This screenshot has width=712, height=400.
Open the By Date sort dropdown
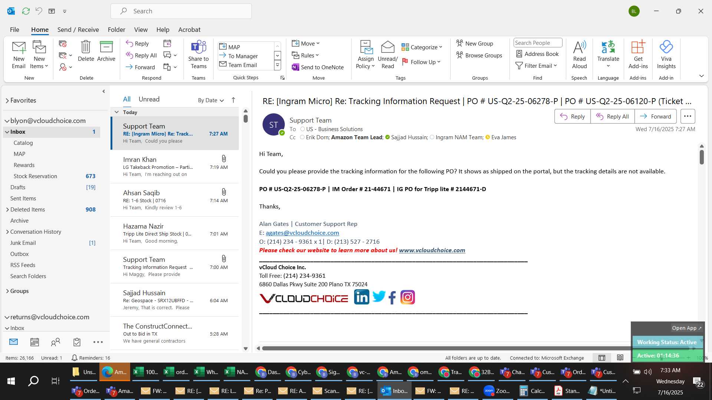[x=211, y=100]
